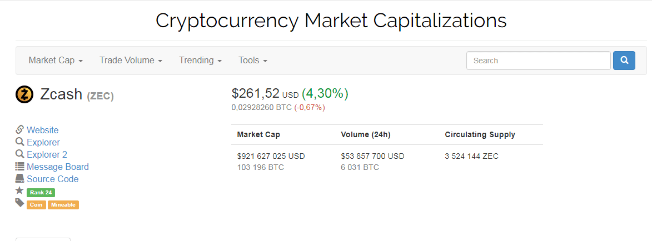Expand the Tools dropdown menu
Screen dimensions: 652x241
pyautogui.click(x=253, y=61)
